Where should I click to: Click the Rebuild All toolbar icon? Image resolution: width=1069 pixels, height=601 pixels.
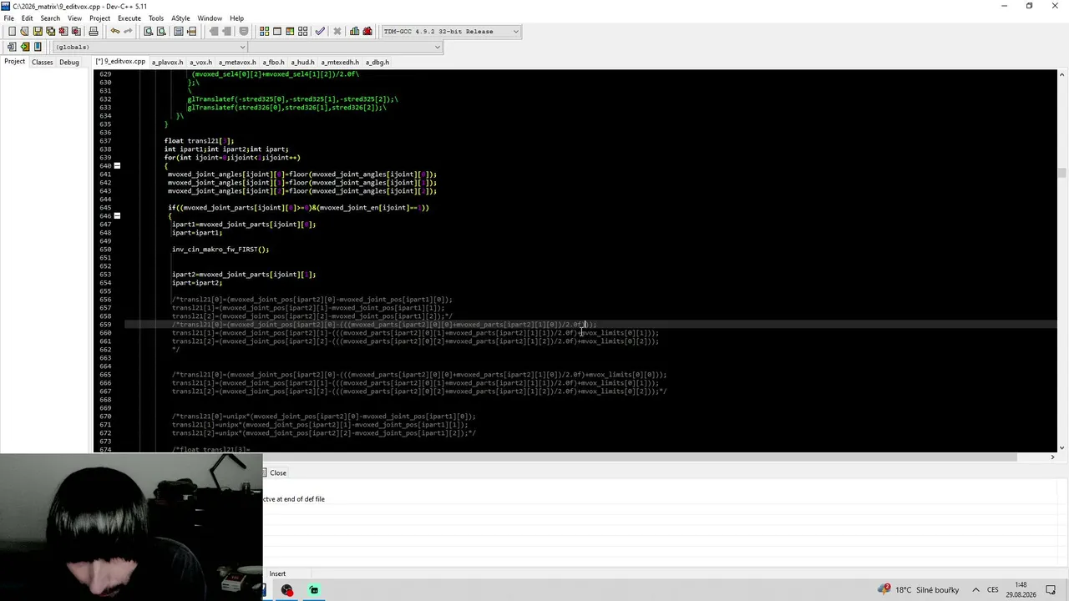click(x=302, y=31)
